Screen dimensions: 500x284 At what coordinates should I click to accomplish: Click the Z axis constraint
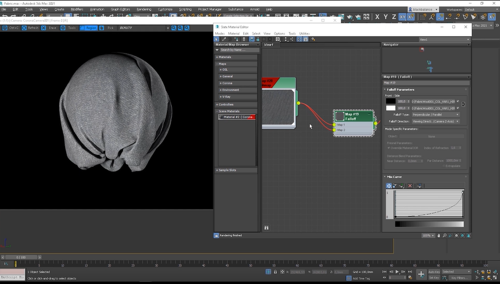coord(394,17)
